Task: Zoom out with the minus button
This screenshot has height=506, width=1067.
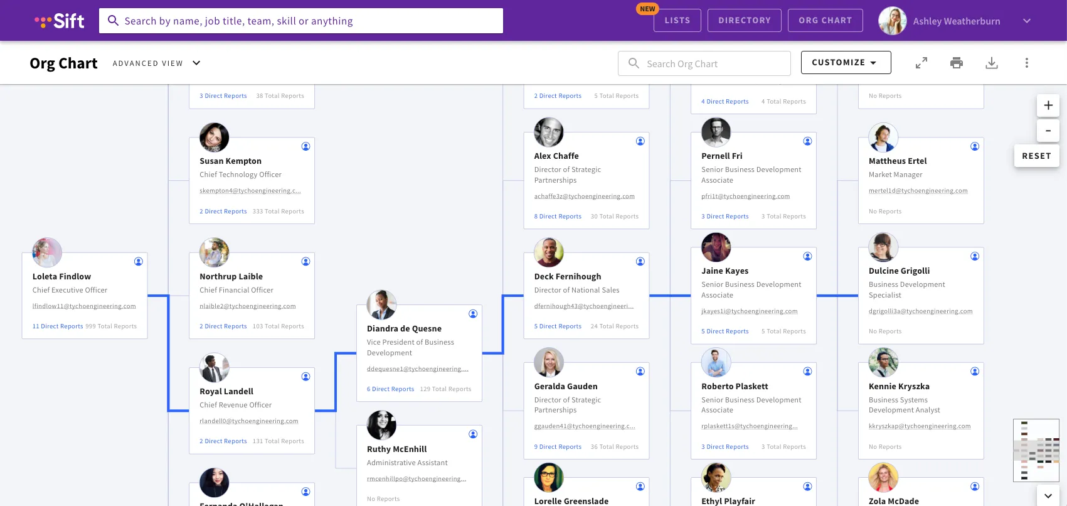Action: pyautogui.click(x=1048, y=131)
